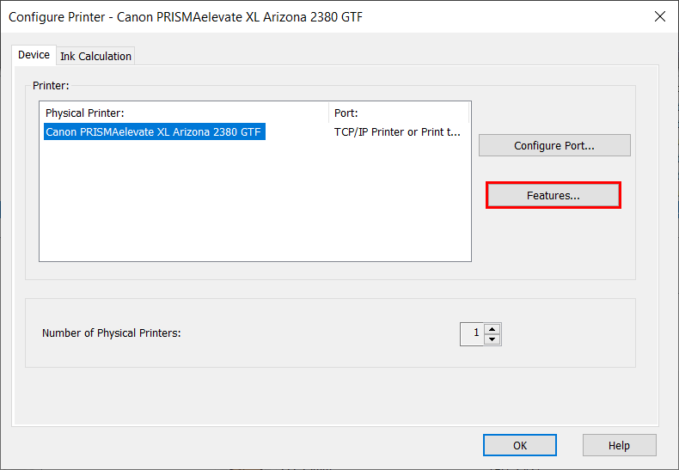Click the Port column header

[399, 113]
